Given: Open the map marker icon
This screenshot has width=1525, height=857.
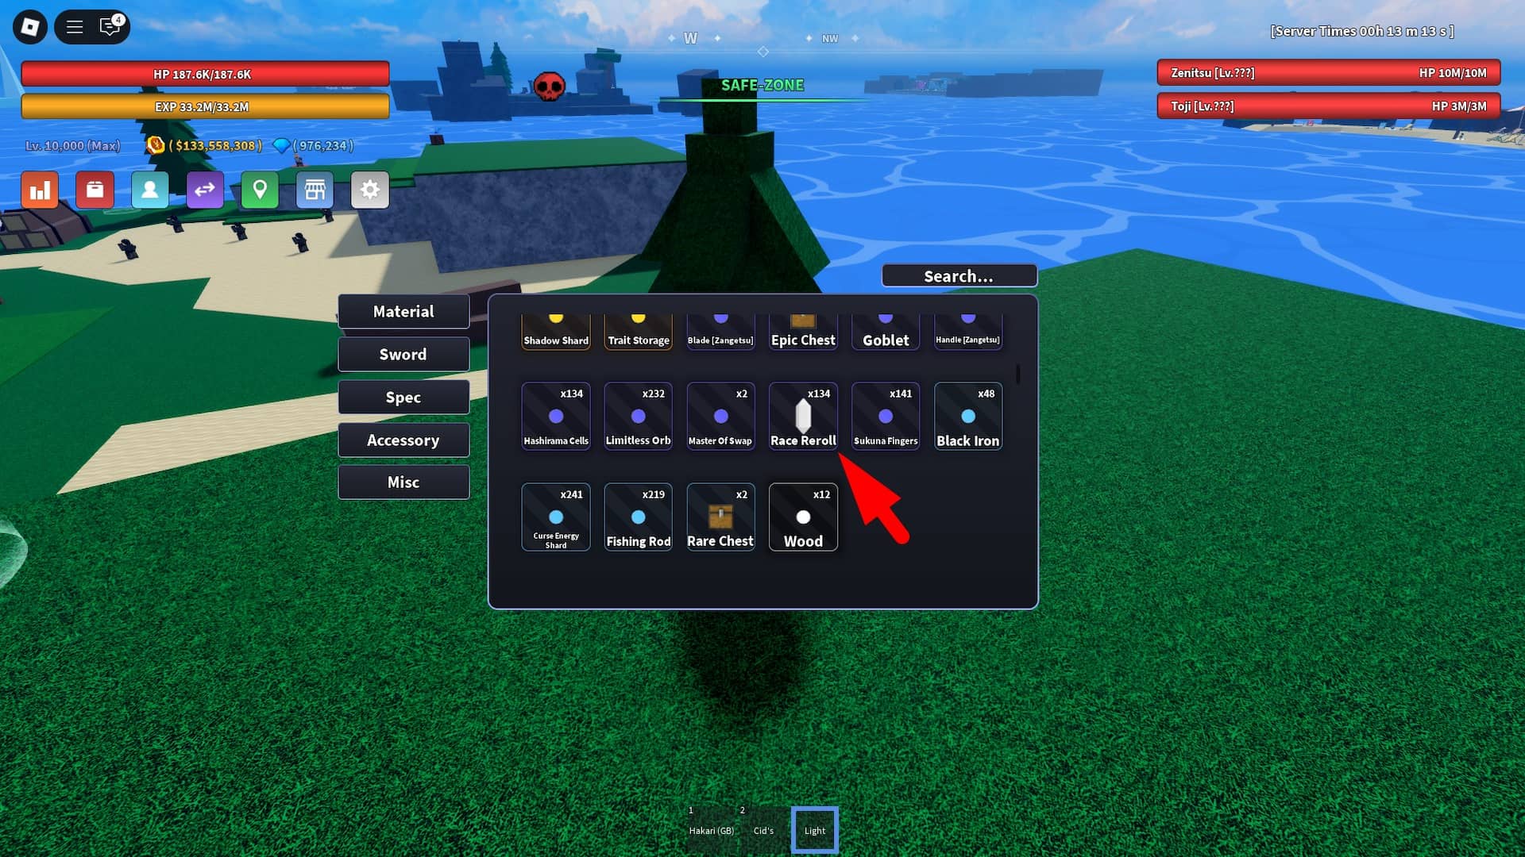Looking at the screenshot, I should [260, 190].
